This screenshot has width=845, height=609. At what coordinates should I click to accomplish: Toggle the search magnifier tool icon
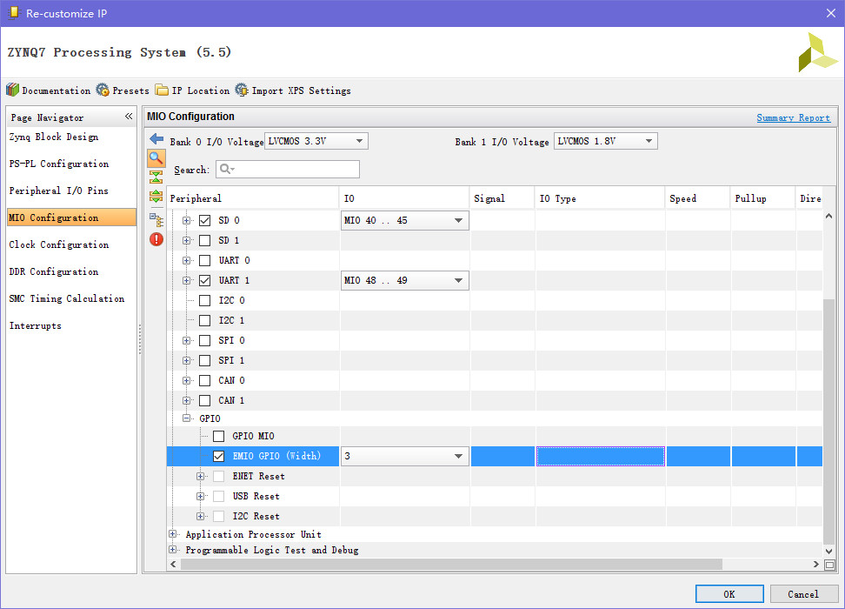tap(156, 158)
